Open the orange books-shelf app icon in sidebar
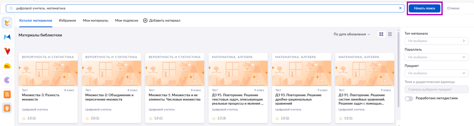The image size is (474, 126). [7, 94]
